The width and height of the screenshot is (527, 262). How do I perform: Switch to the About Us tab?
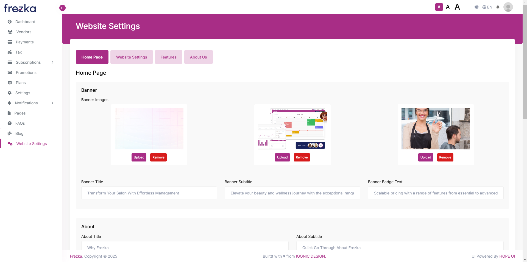click(198, 57)
